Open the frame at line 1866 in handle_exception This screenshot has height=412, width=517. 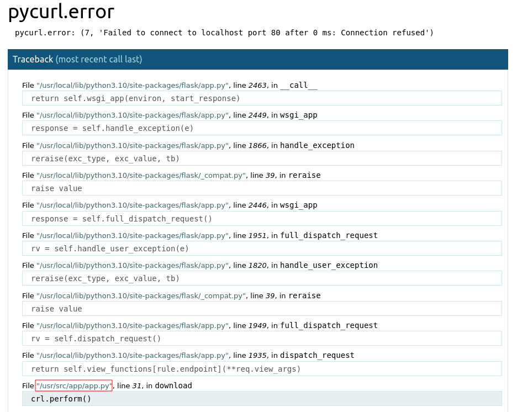click(x=188, y=146)
